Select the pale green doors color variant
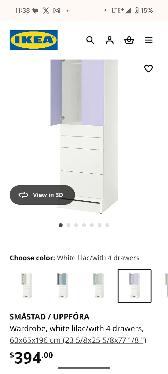This screenshot has height=374, width=168. coord(99,286)
